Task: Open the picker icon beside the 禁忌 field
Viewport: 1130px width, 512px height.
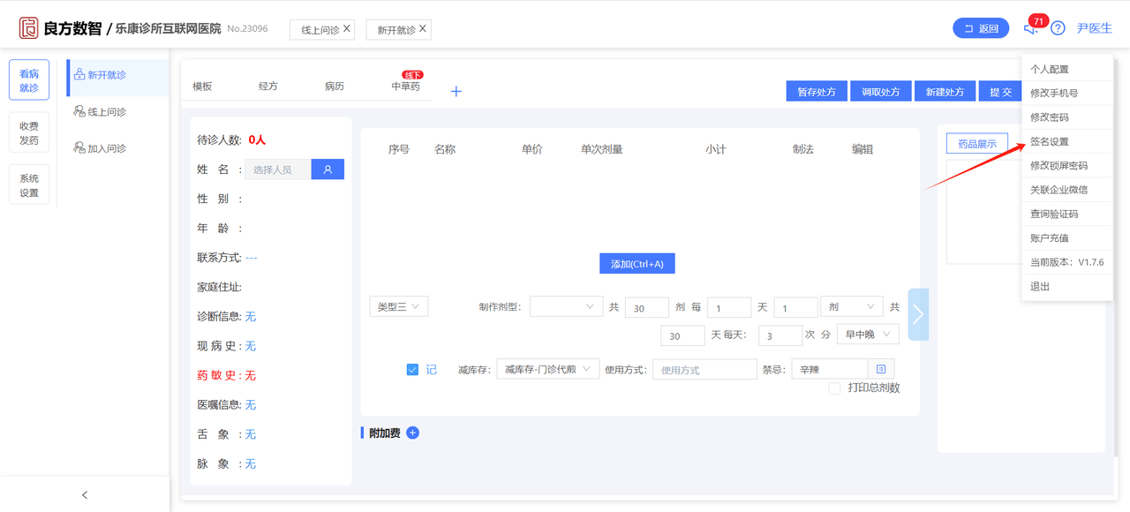Action: click(882, 369)
